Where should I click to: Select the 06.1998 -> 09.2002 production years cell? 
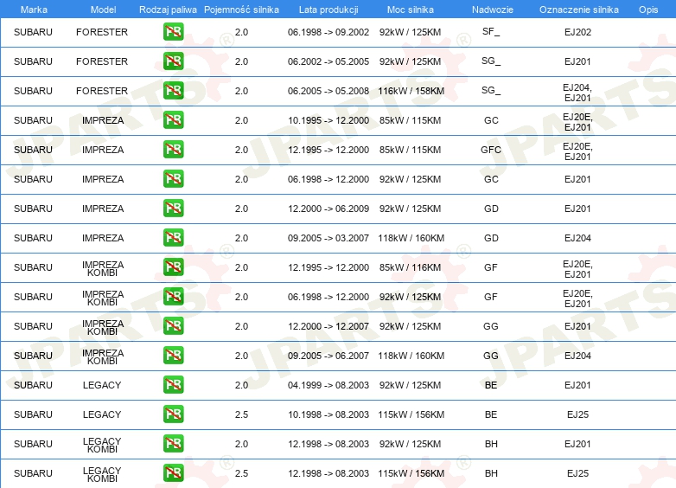[x=328, y=32]
